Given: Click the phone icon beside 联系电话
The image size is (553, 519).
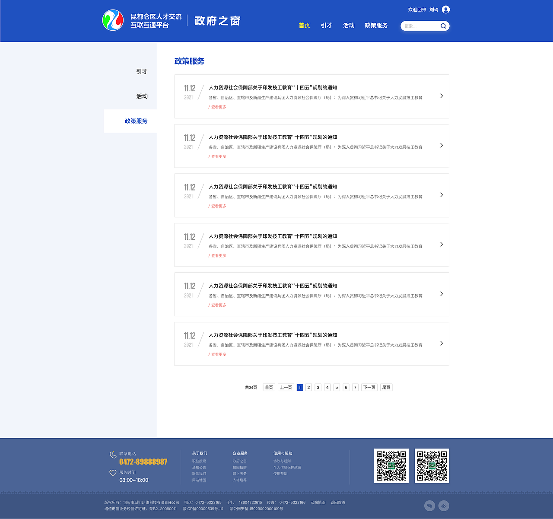Looking at the screenshot, I should point(112,454).
